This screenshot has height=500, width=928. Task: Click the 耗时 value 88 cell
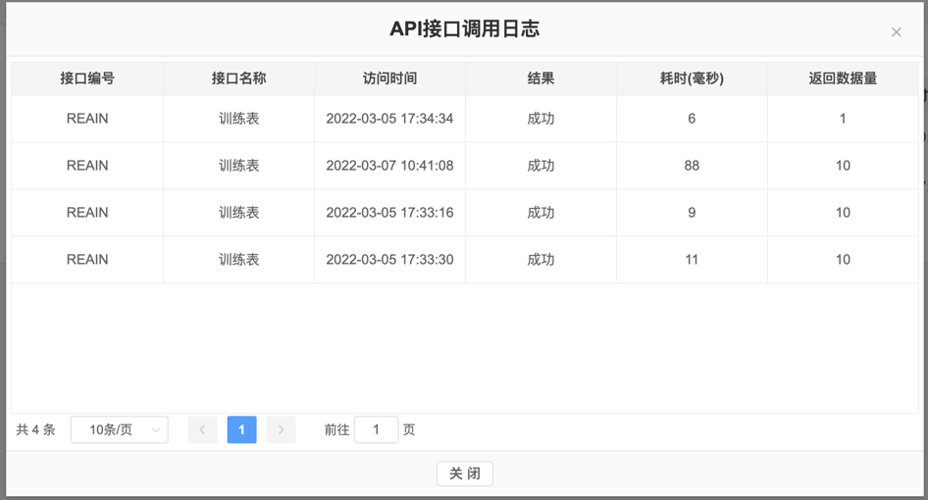[x=692, y=166]
